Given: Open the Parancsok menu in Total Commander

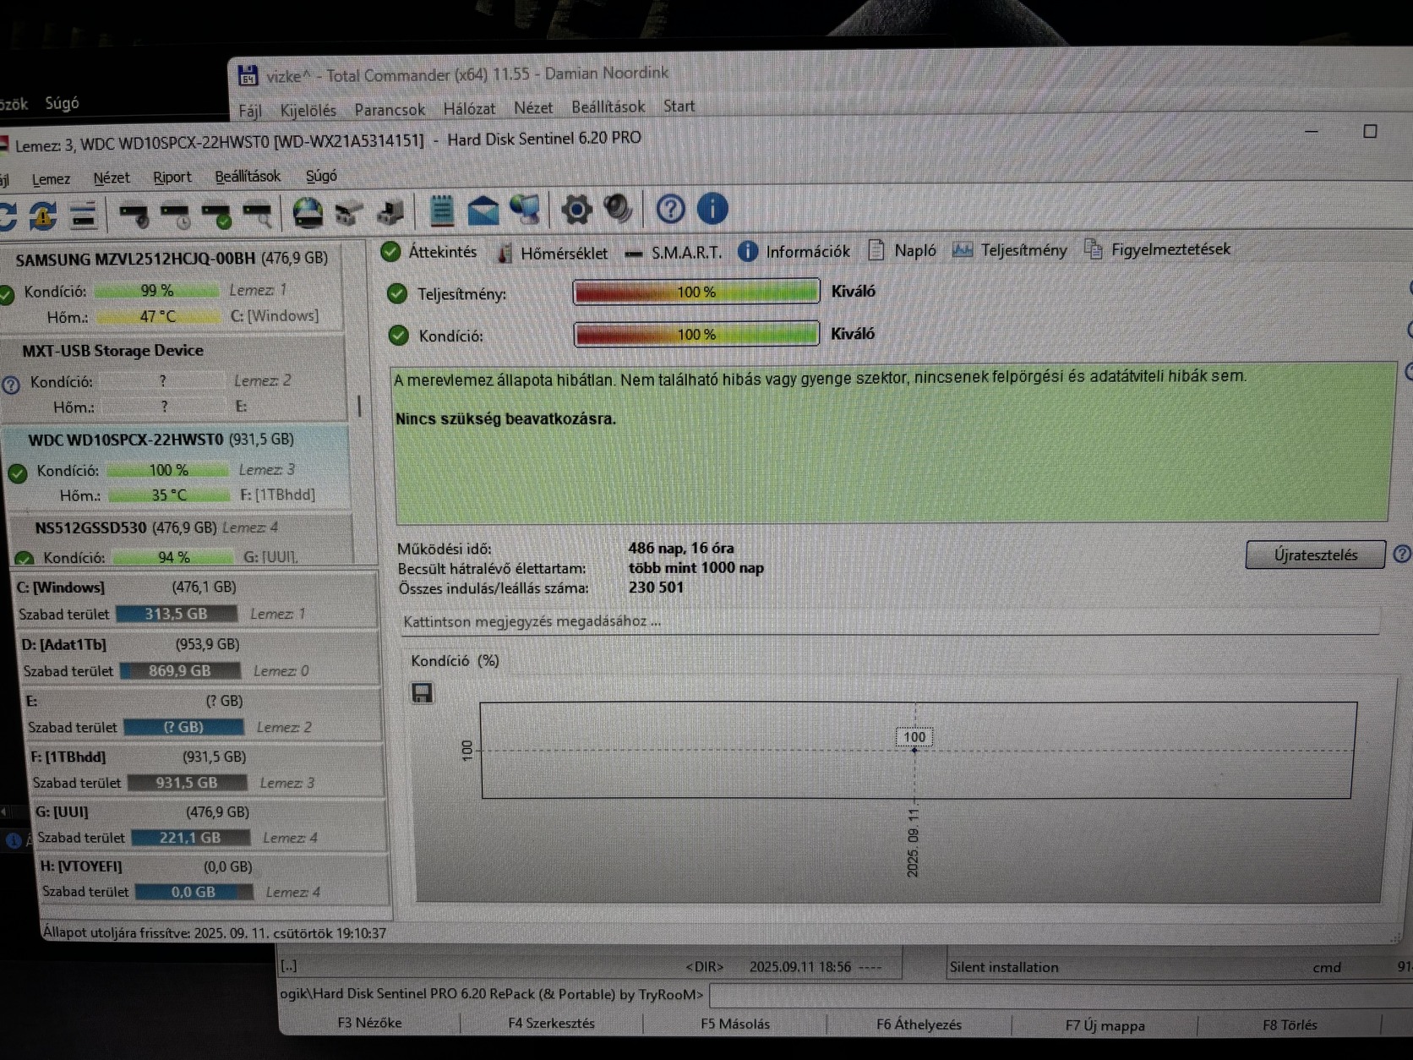Looking at the screenshot, I should (390, 110).
